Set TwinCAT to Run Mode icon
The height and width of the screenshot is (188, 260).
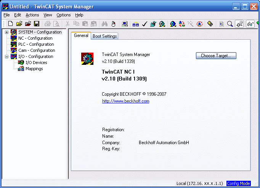(x=162, y=24)
